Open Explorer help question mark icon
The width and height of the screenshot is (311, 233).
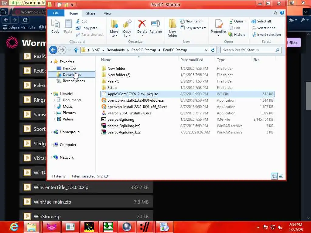point(282,13)
